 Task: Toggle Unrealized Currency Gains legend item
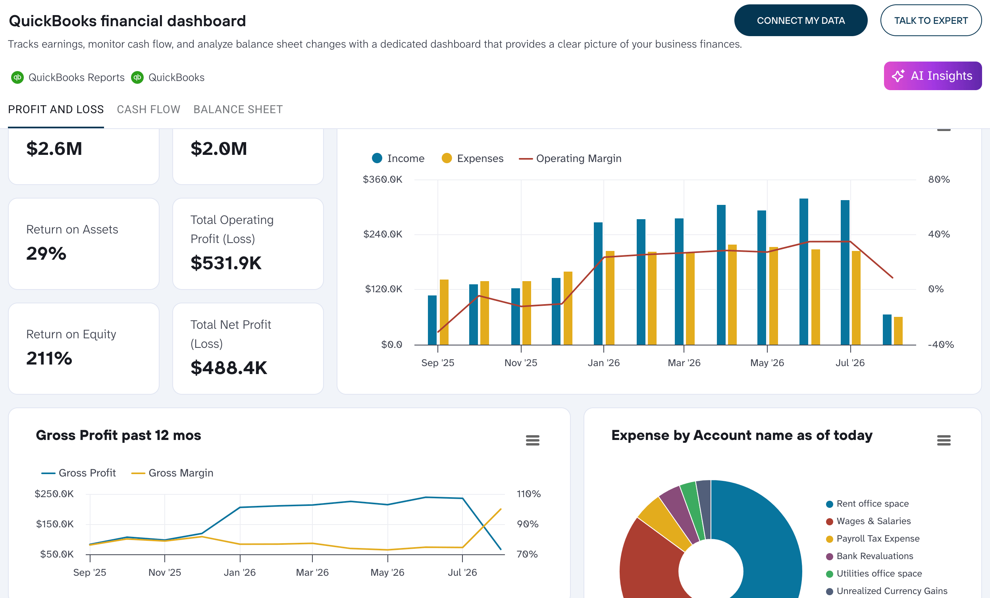click(x=886, y=591)
